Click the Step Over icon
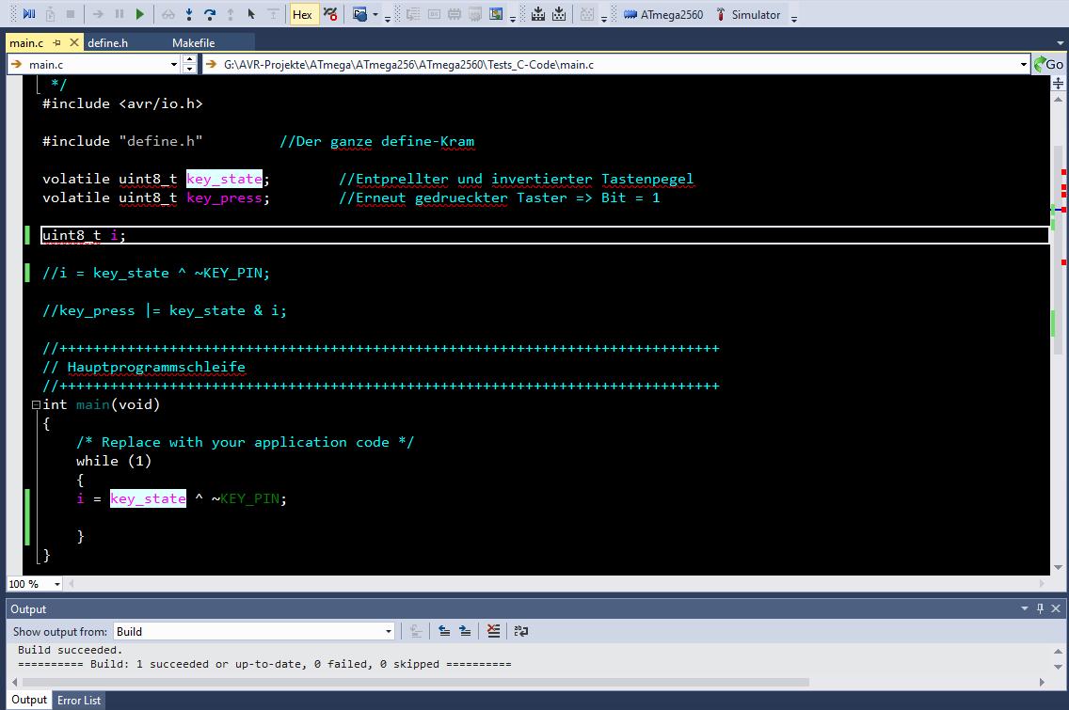The width and height of the screenshot is (1069, 710). [209, 13]
